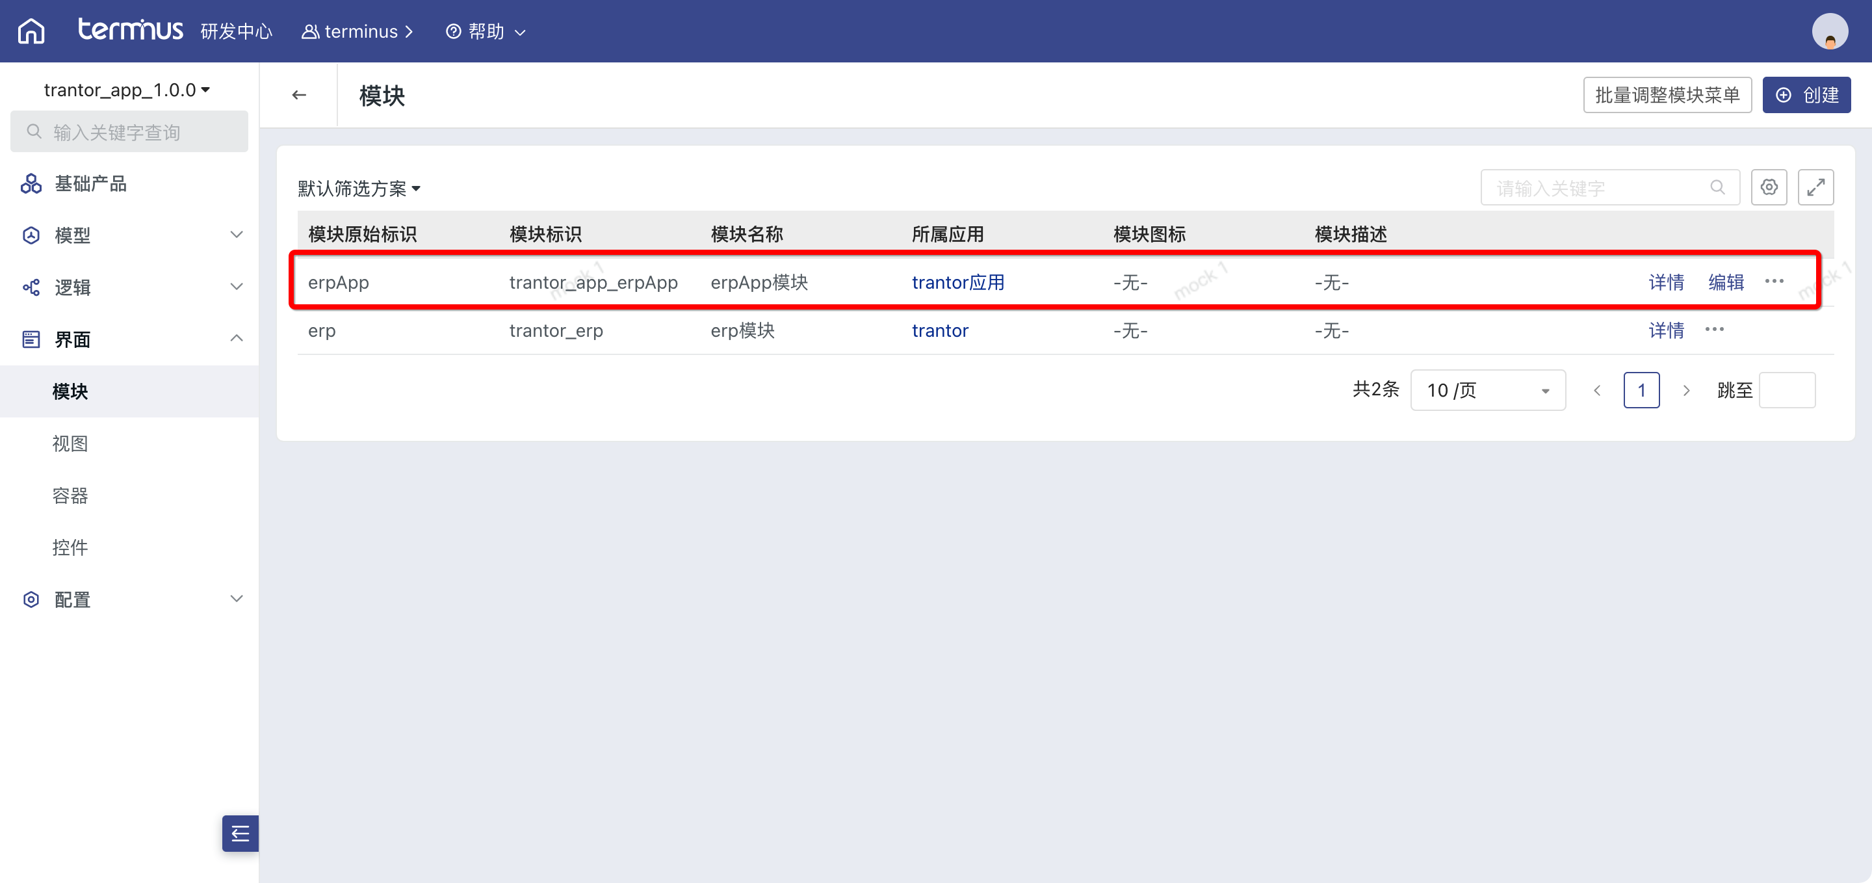Click 编辑 for the erpApp row
This screenshot has height=883, width=1872.
[x=1725, y=282]
